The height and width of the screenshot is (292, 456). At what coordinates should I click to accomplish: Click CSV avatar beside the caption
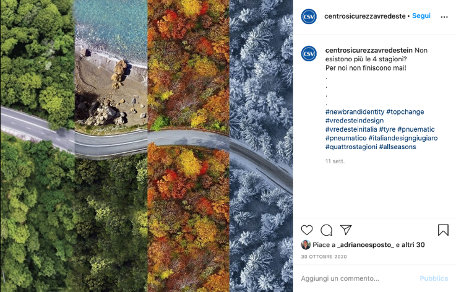(309, 54)
